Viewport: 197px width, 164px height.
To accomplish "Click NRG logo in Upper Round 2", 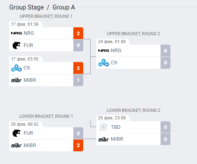I will [103, 51].
